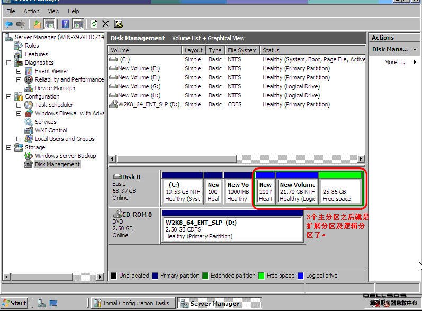The width and height of the screenshot is (422, 311).
Task: Expand the Event Viewer tree node
Action: [19, 71]
